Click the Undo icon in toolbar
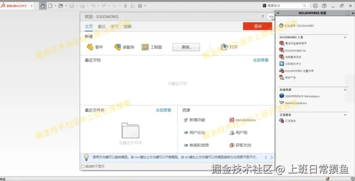The height and width of the screenshot is (181, 355). pyautogui.click(x=93, y=6)
